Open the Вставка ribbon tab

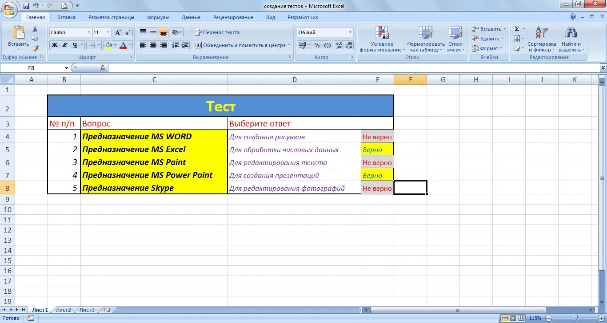[x=66, y=17]
